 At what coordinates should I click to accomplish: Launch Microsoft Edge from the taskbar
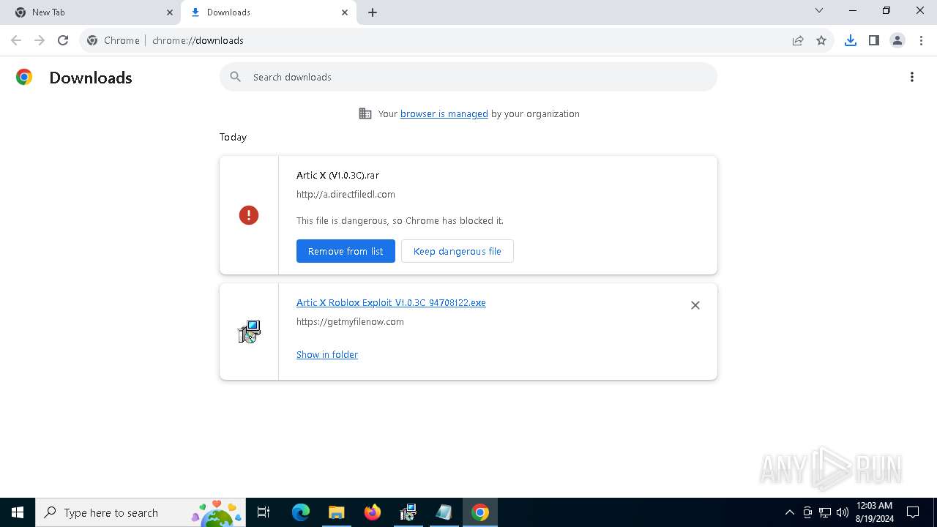(x=301, y=512)
